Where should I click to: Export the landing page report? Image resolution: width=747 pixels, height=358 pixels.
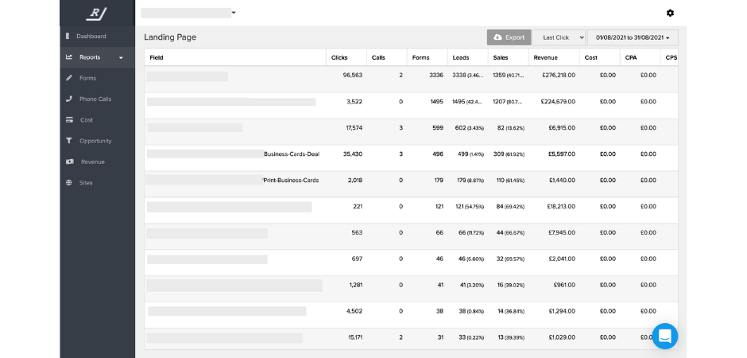[x=509, y=37]
